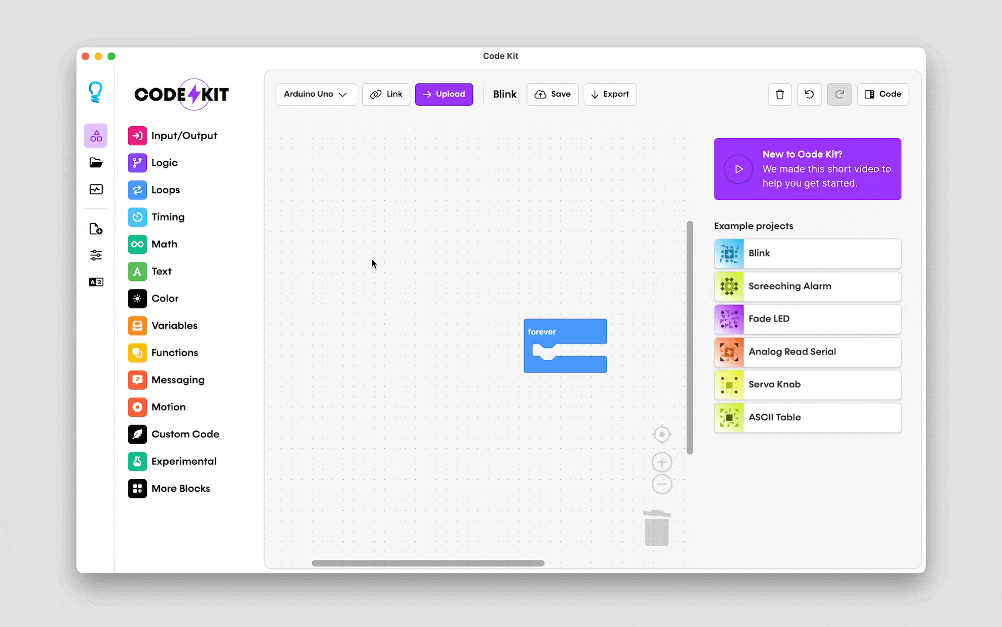Select the Loops block category
Image resolution: width=1002 pixels, height=627 pixels.
click(165, 189)
